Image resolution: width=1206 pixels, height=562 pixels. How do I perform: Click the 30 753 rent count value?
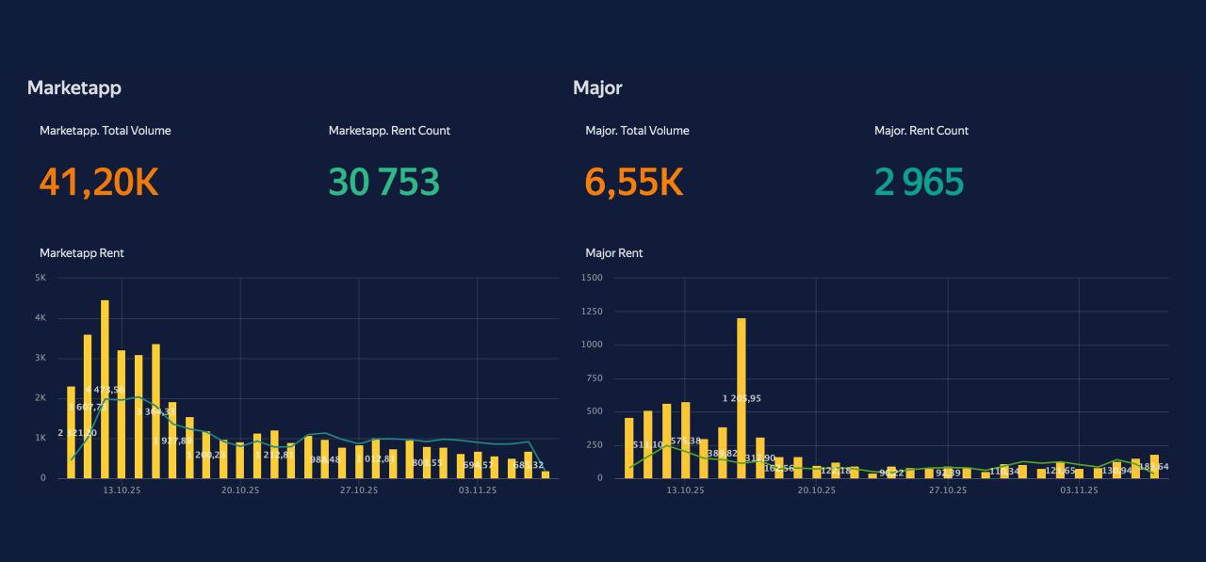click(384, 182)
